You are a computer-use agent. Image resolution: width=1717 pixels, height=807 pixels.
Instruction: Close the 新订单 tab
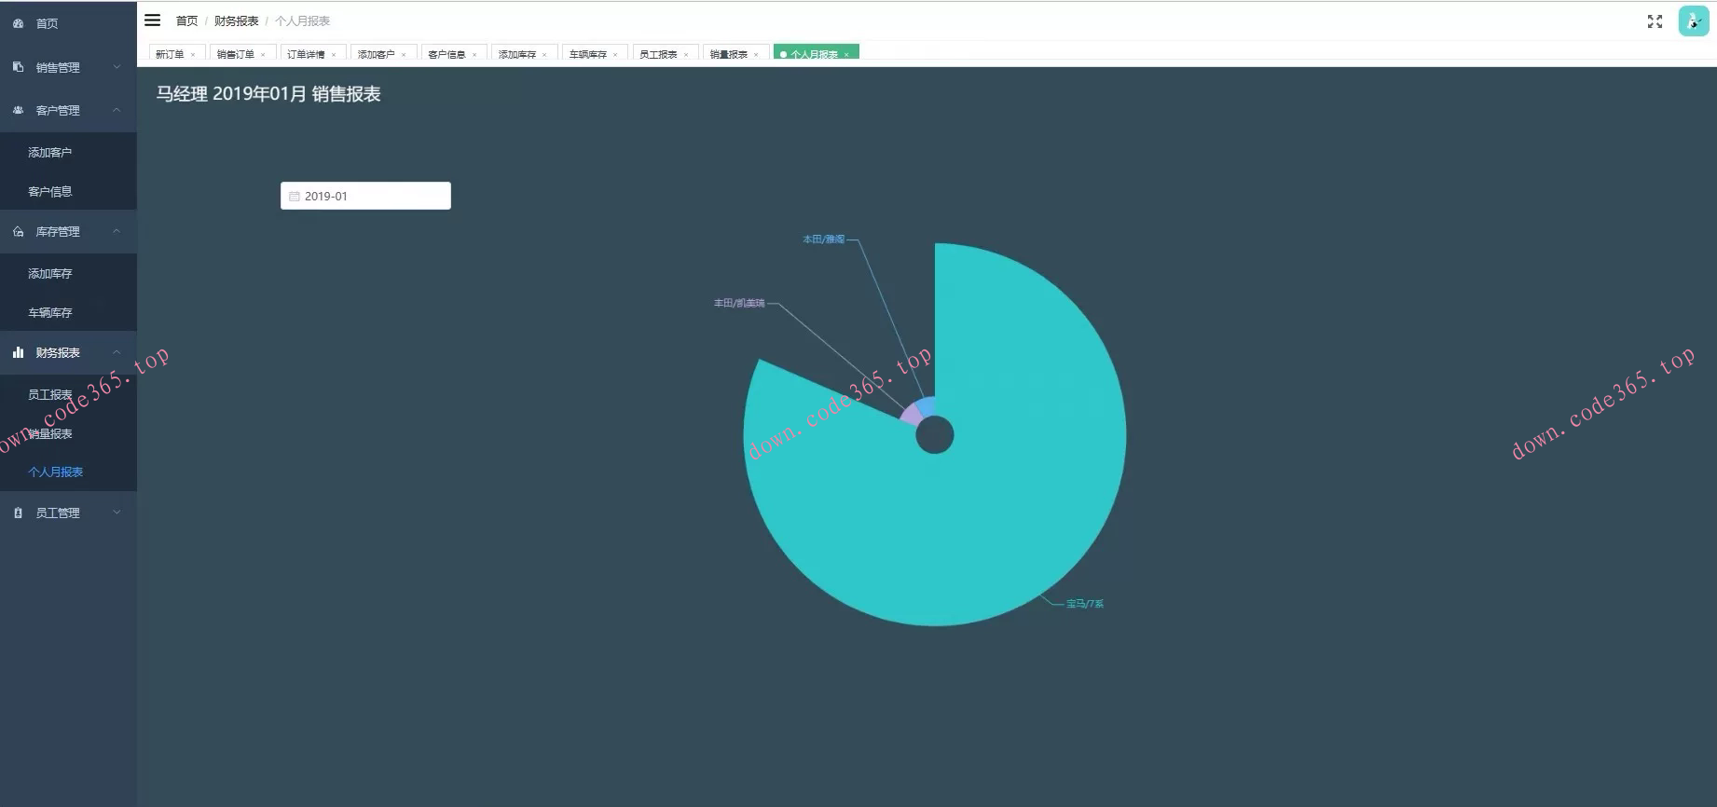[x=193, y=55]
